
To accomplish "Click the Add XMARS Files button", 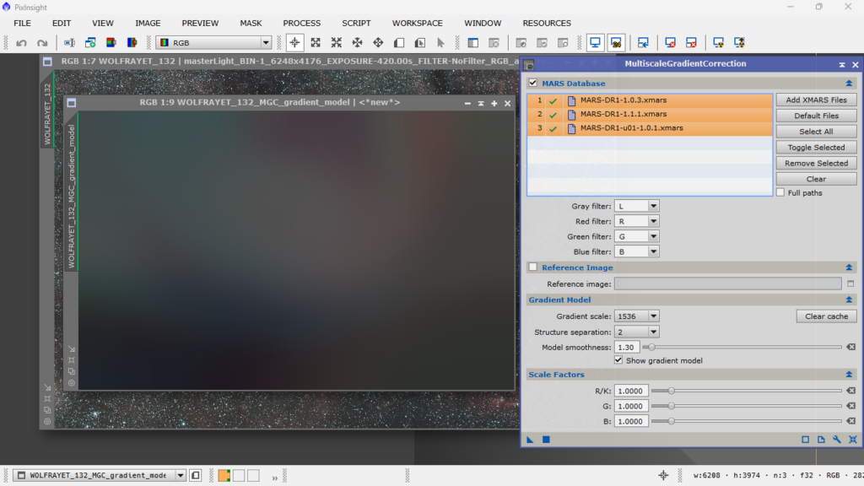I will click(816, 100).
